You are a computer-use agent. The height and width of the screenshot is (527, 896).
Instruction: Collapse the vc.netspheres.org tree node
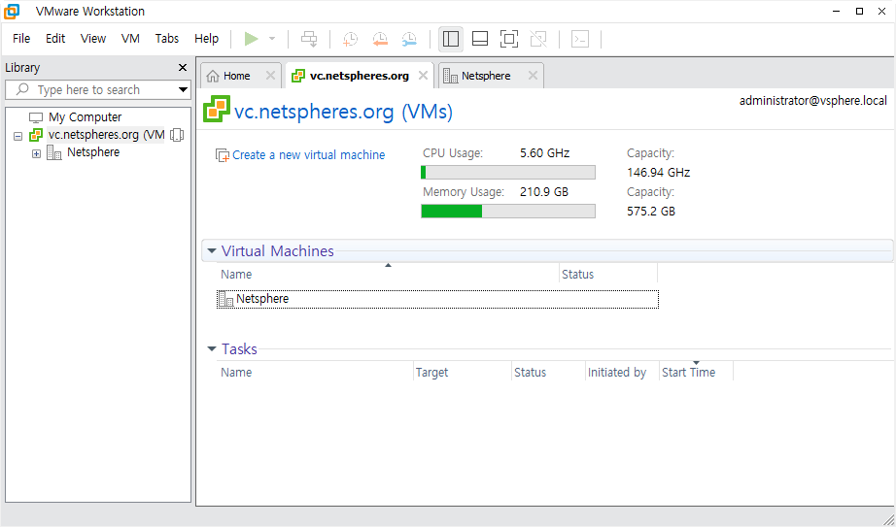pyautogui.click(x=17, y=136)
